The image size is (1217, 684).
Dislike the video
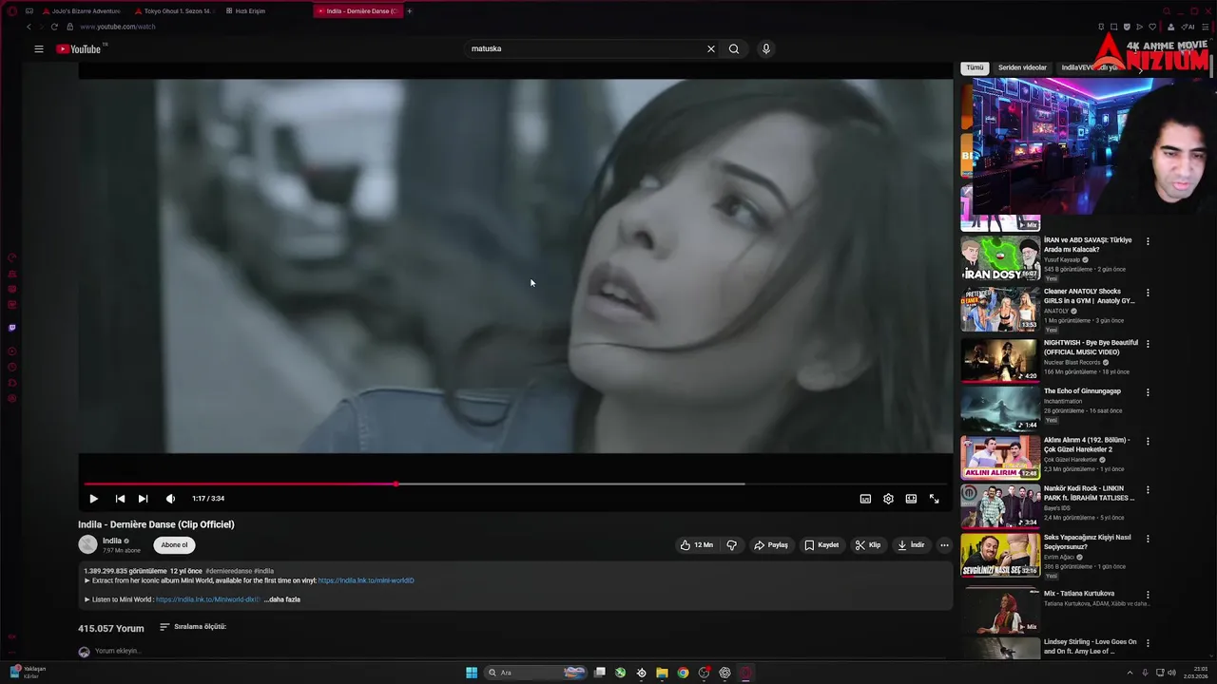[731, 545]
